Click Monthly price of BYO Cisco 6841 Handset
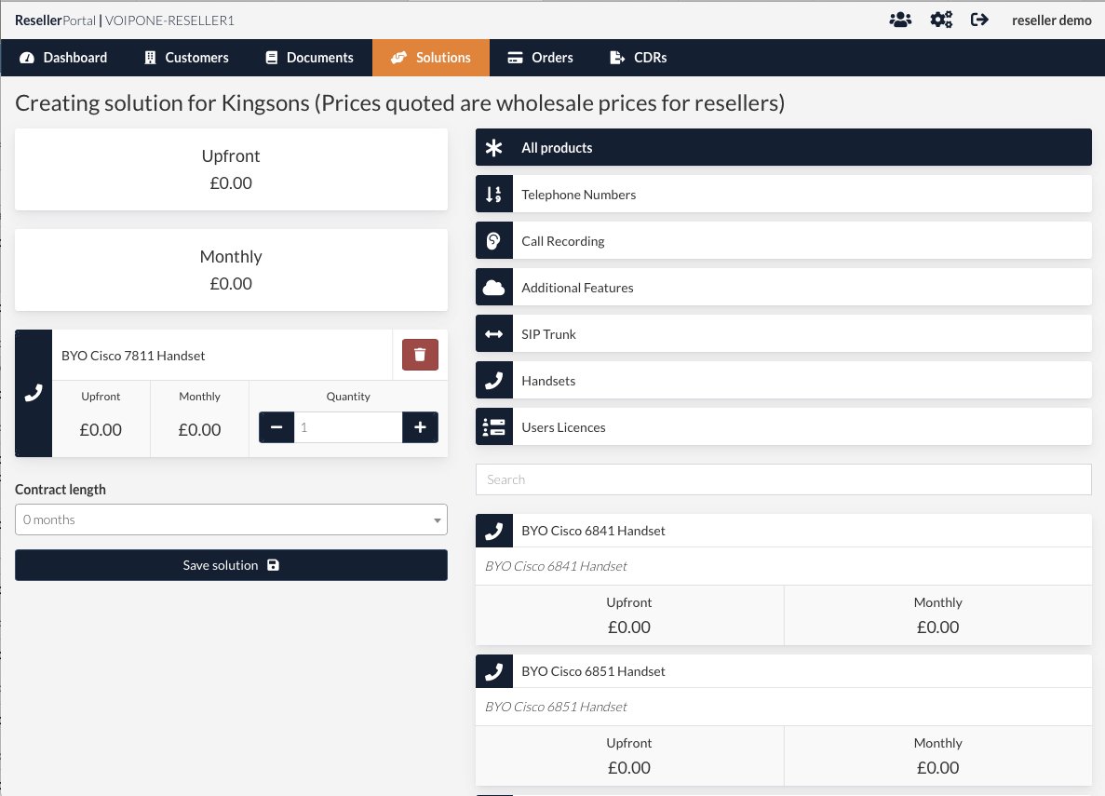The height and width of the screenshot is (796, 1105). [x=937, y=627]
